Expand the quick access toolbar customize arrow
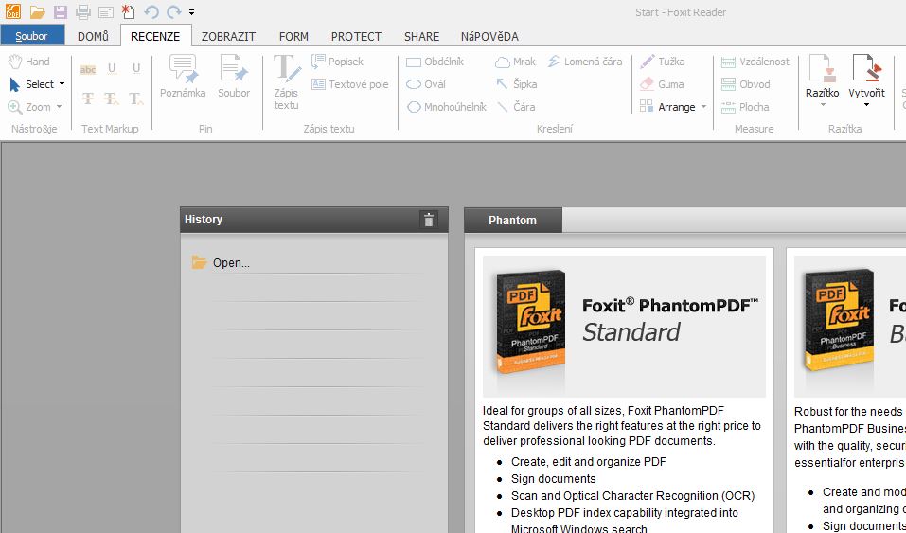Viewport: 906px width, 533px height. pos(191,12)
